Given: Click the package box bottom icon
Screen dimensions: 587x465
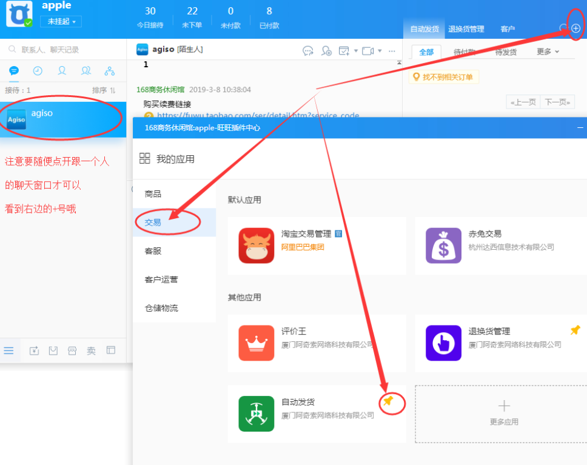Looking at the screenshot, I should (53, 350).
